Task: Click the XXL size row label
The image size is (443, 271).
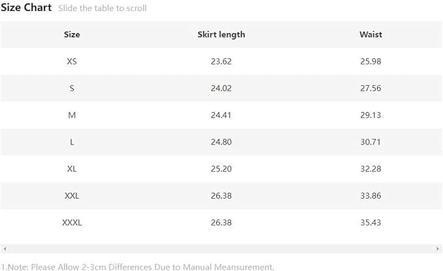Action: click(72, 195)
